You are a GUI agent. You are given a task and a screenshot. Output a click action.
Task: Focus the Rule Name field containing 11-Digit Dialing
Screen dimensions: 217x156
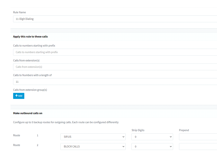[115, 19]
